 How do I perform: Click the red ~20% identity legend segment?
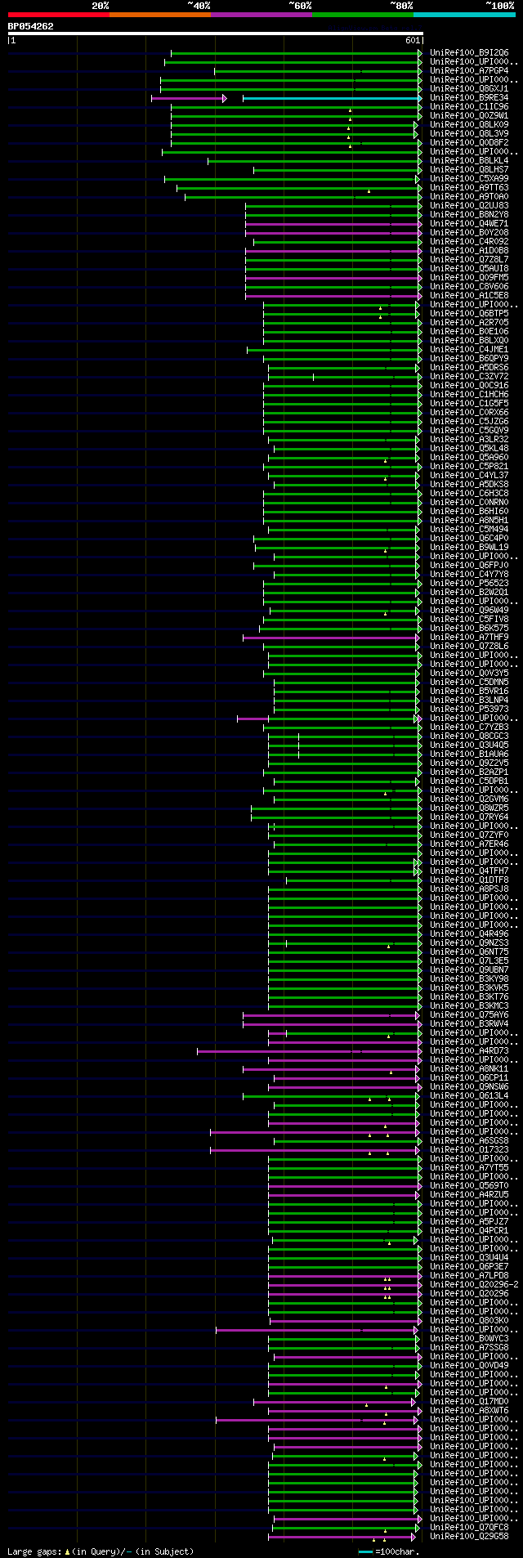59,15
